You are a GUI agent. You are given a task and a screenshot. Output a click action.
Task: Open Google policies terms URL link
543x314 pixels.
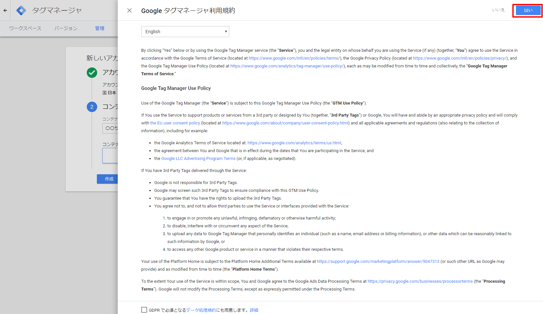(294, 58)
